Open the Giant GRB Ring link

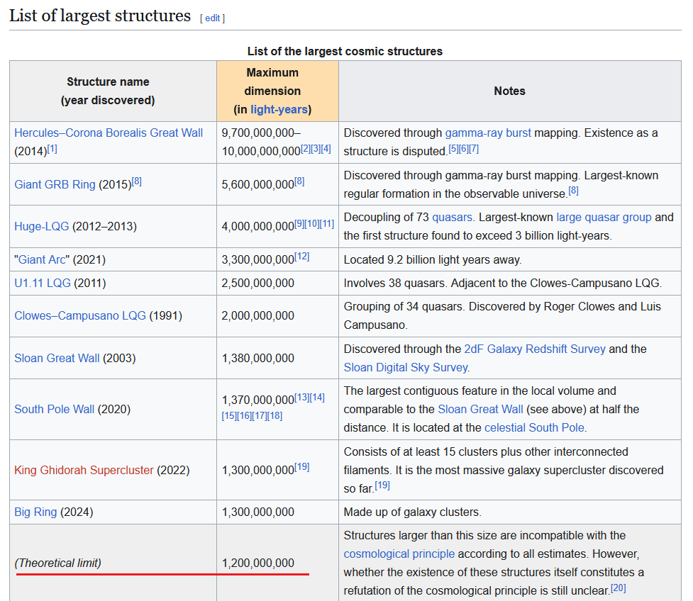pos(55,184)
